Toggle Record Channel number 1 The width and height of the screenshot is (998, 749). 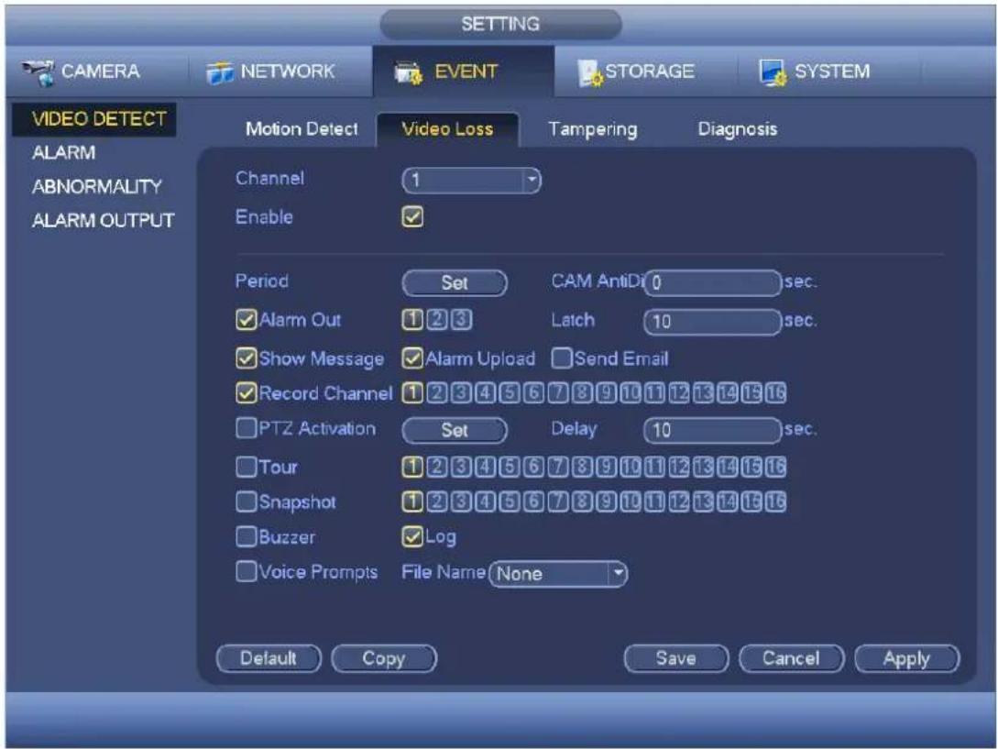[411, 393]
